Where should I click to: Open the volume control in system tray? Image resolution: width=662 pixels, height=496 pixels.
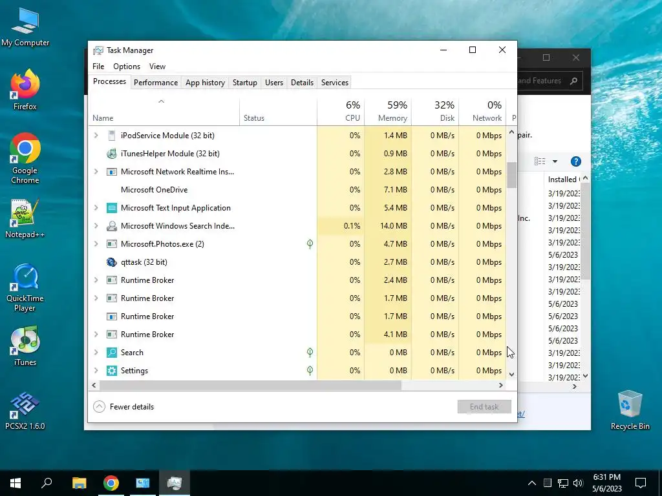pos(578,483)
